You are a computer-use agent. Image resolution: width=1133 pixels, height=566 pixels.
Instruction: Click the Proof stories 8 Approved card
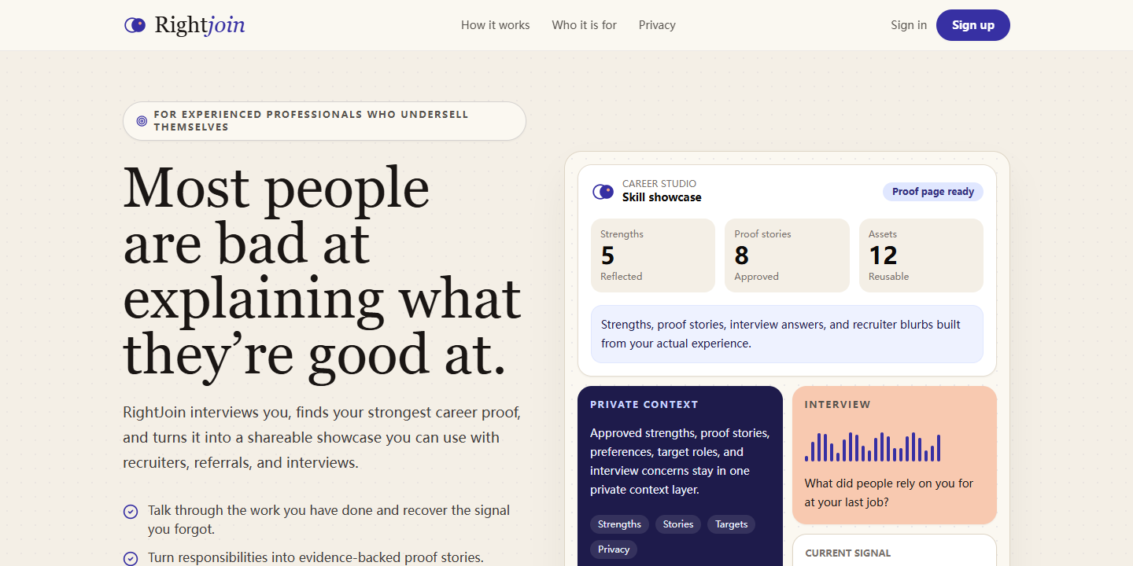coord(787,255)
